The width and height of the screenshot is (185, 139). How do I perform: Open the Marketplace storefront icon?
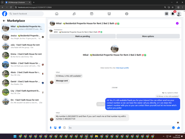tap(109, 14)
